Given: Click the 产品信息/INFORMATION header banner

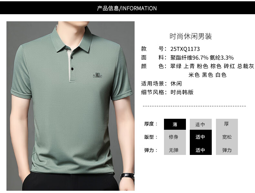Looking at the screenshot, I should [127, 8].
